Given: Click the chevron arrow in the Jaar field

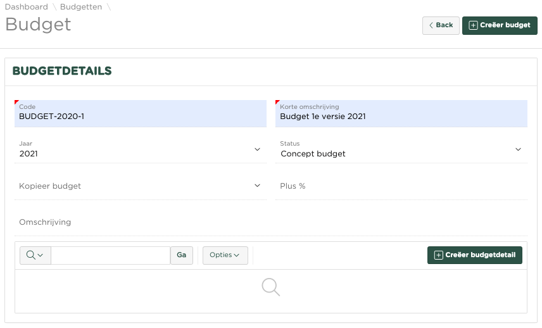Looking at the screenshot, I should [257, 149].
